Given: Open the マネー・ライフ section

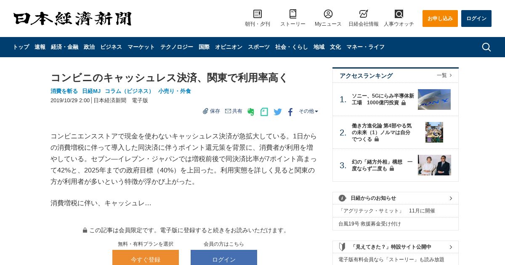Looking at the screenshot, I should pos(365,47).
